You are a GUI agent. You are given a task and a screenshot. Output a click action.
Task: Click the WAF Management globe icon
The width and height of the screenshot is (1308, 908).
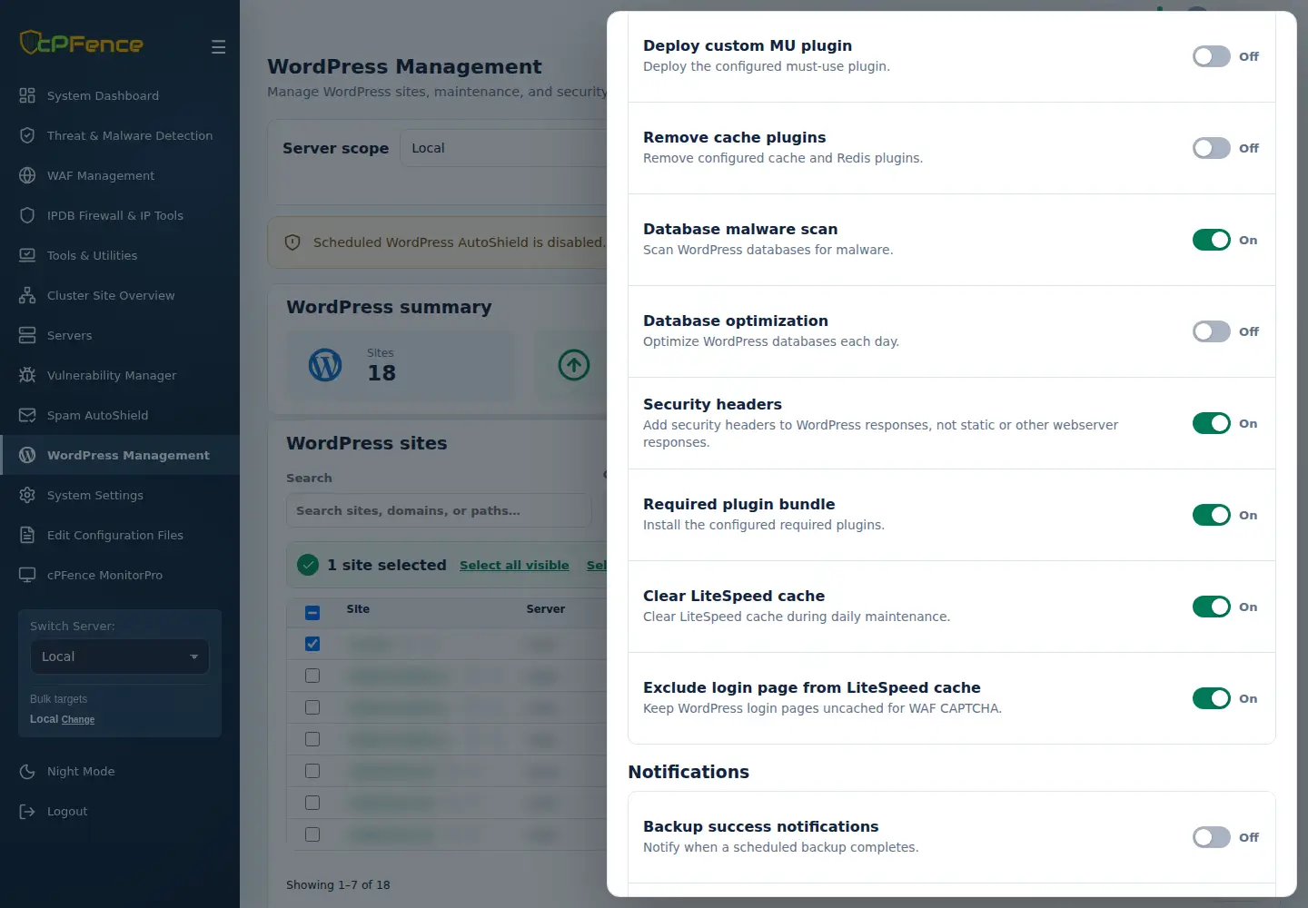27,175
